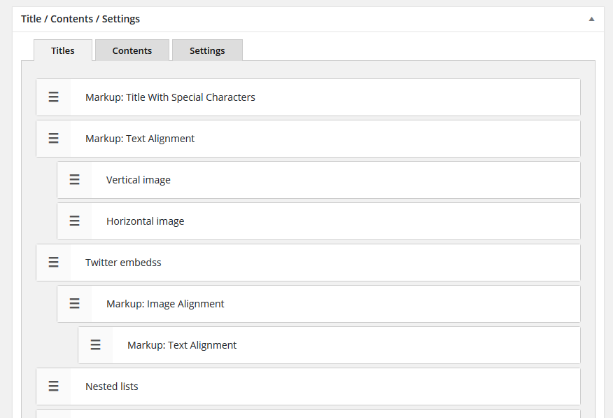613x418 pixels.
Task: Select the Twitter embedss drag handle
Action: click(54, 263)
